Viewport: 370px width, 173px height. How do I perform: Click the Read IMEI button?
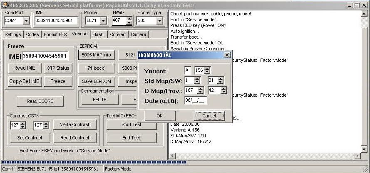25,68
